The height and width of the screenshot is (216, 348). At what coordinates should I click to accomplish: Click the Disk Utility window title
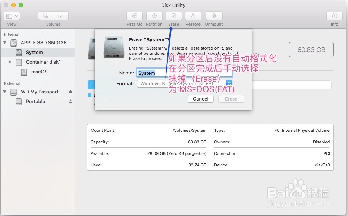(x=173, y=5)
